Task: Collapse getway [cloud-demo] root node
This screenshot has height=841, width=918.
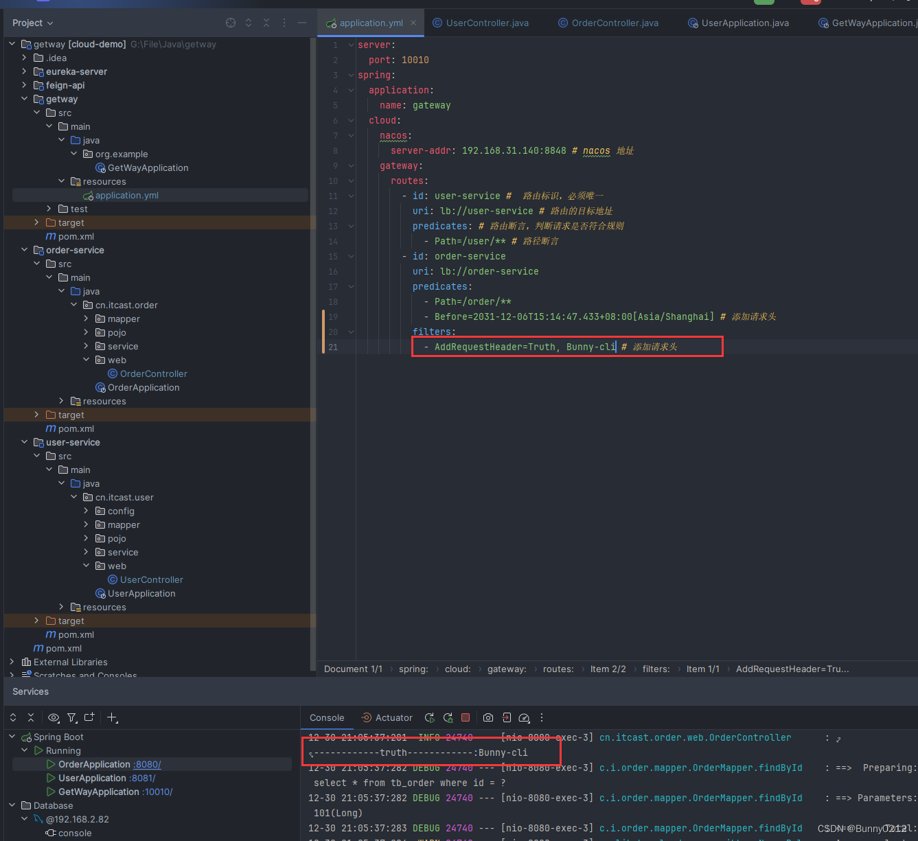Action: pyautogui.click(x=12, y=44)
